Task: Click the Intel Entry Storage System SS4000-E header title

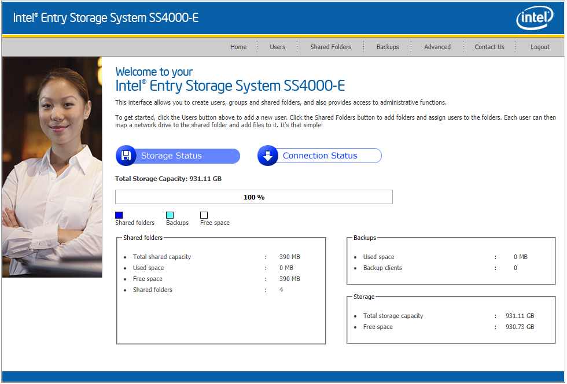Action: [105, 18]
